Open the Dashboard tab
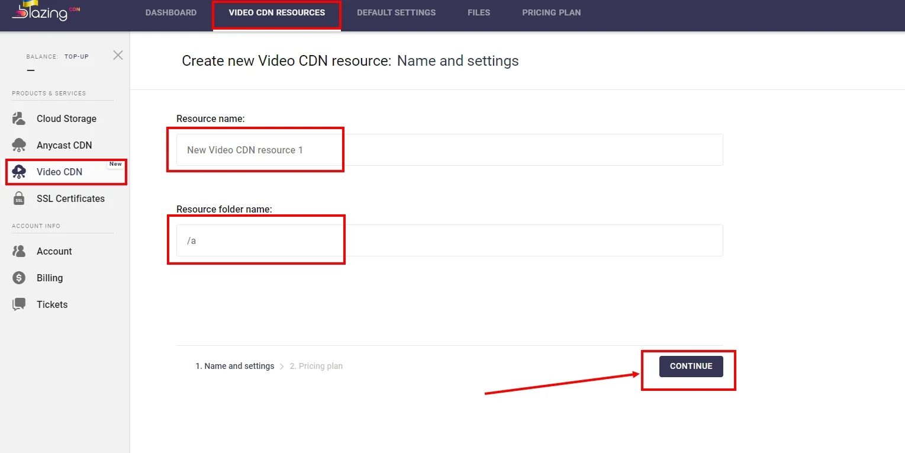905x453 pixels. 171,12
